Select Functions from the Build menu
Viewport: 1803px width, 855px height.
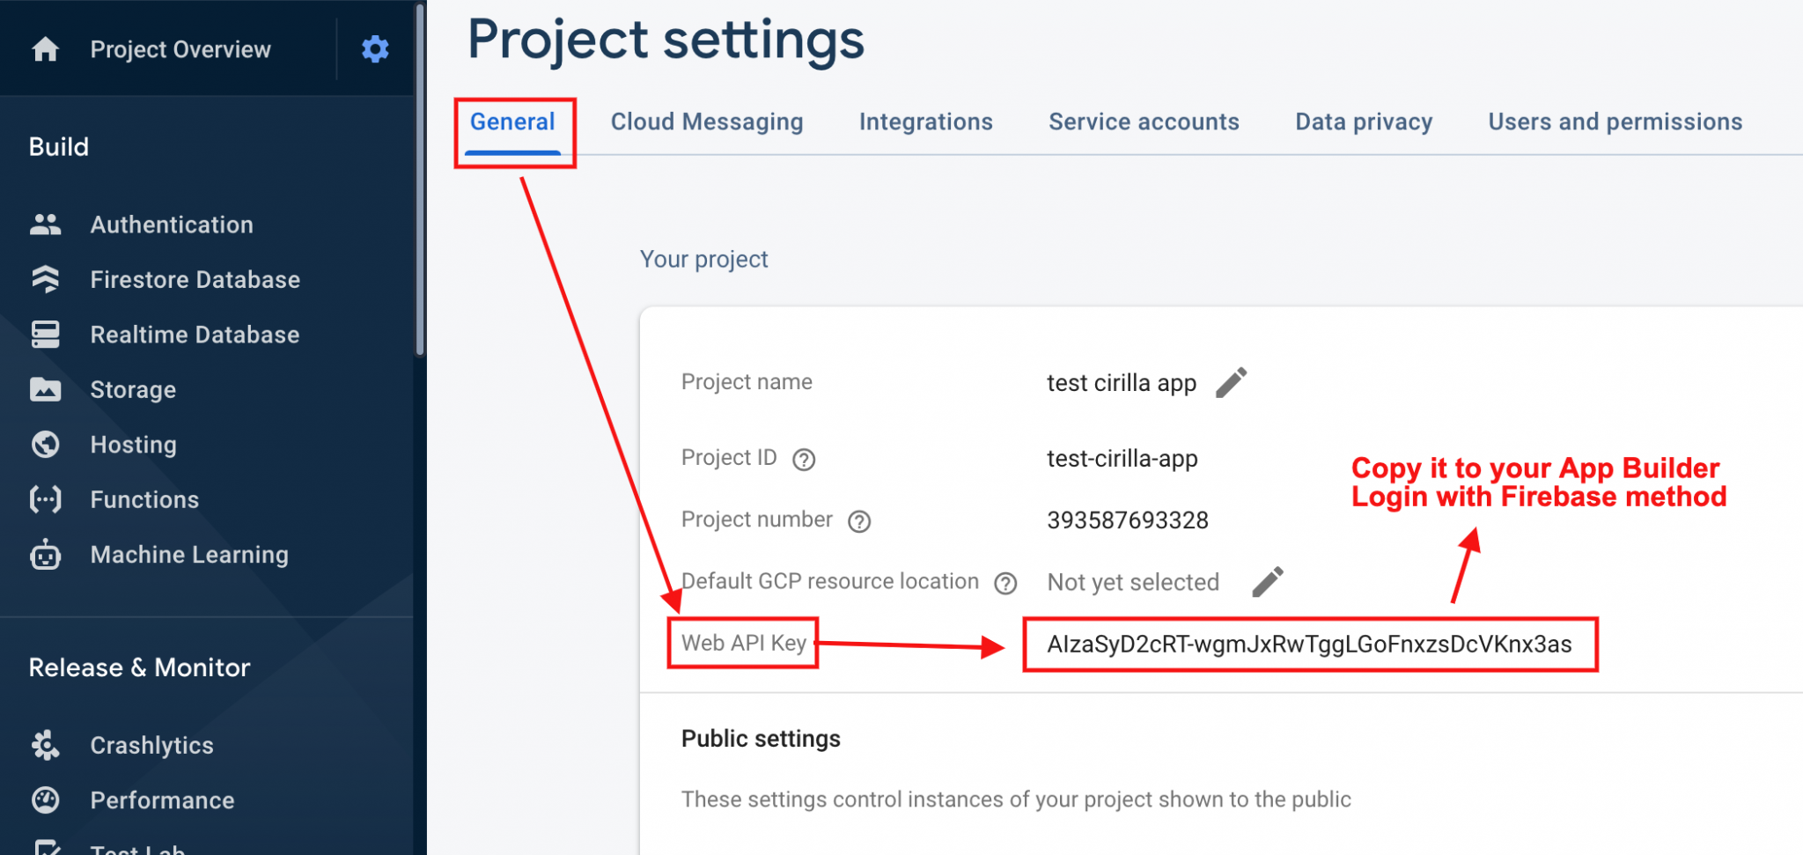tap(144, 499)
